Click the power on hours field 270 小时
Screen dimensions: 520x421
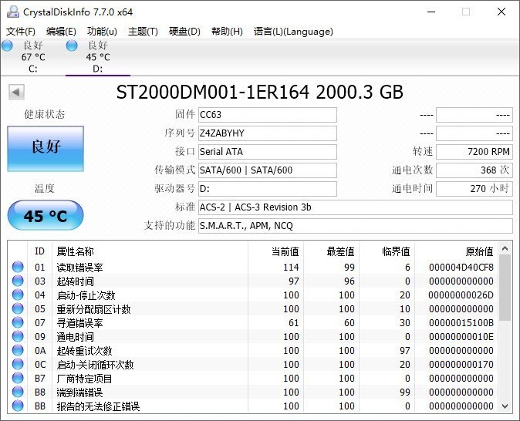(x=474, y=189)
